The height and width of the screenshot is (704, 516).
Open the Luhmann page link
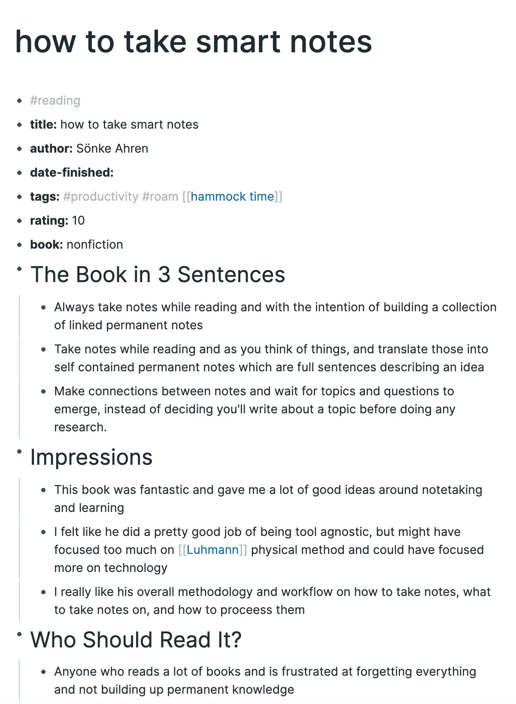click(212, 550)
